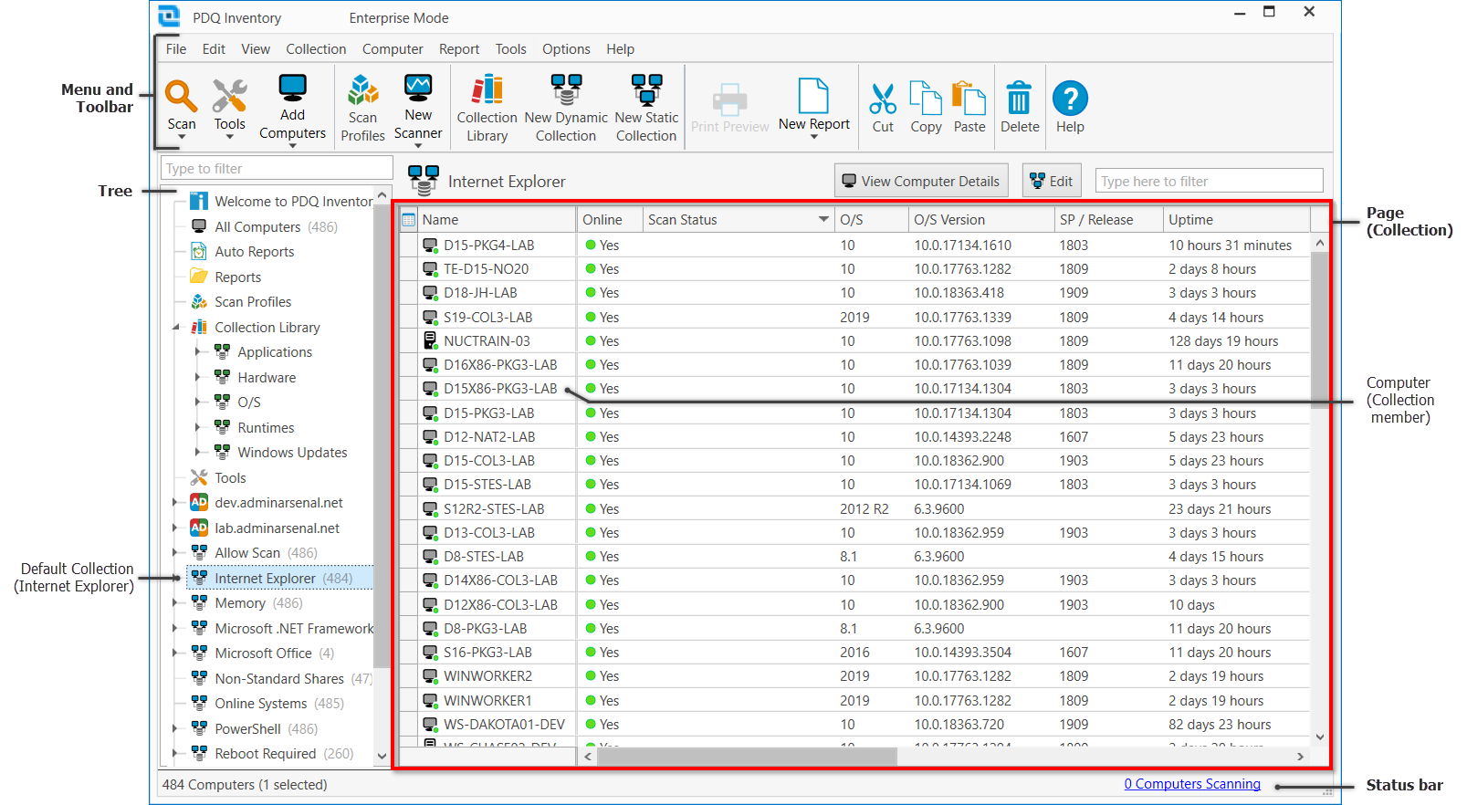Select the Memory collection in tree
This screenshot has width=1467, height=805.
pyautogui.click(x=240, y=603)
